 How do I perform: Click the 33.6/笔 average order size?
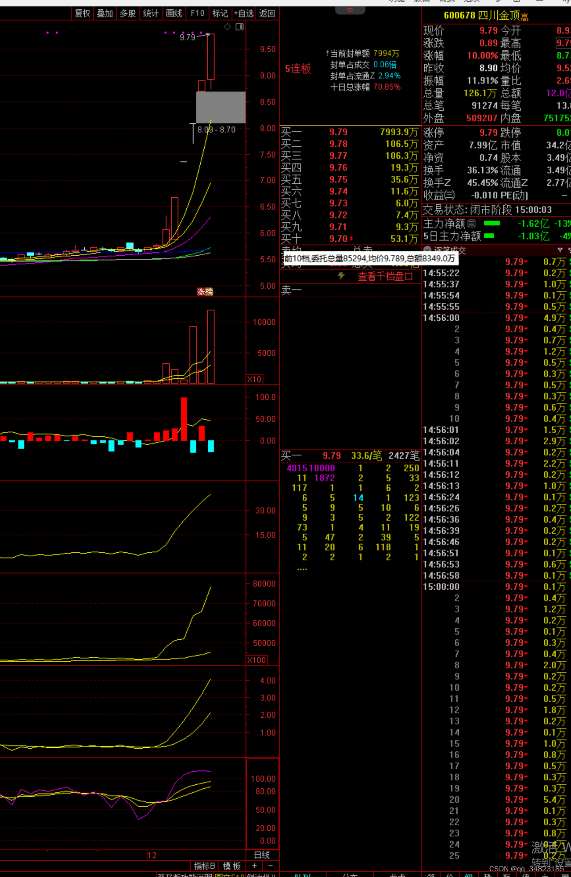[x=366, y=456]
